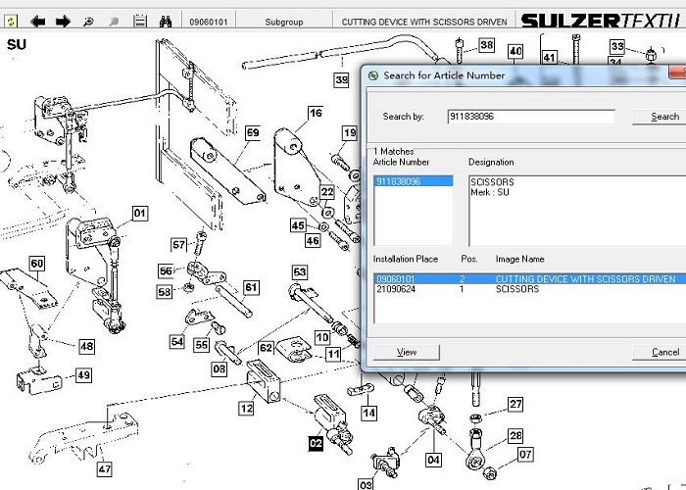Viewport: 686px width, 490px height.
Task: Select position label 07 in the diagram
Action: pos(525,455)
